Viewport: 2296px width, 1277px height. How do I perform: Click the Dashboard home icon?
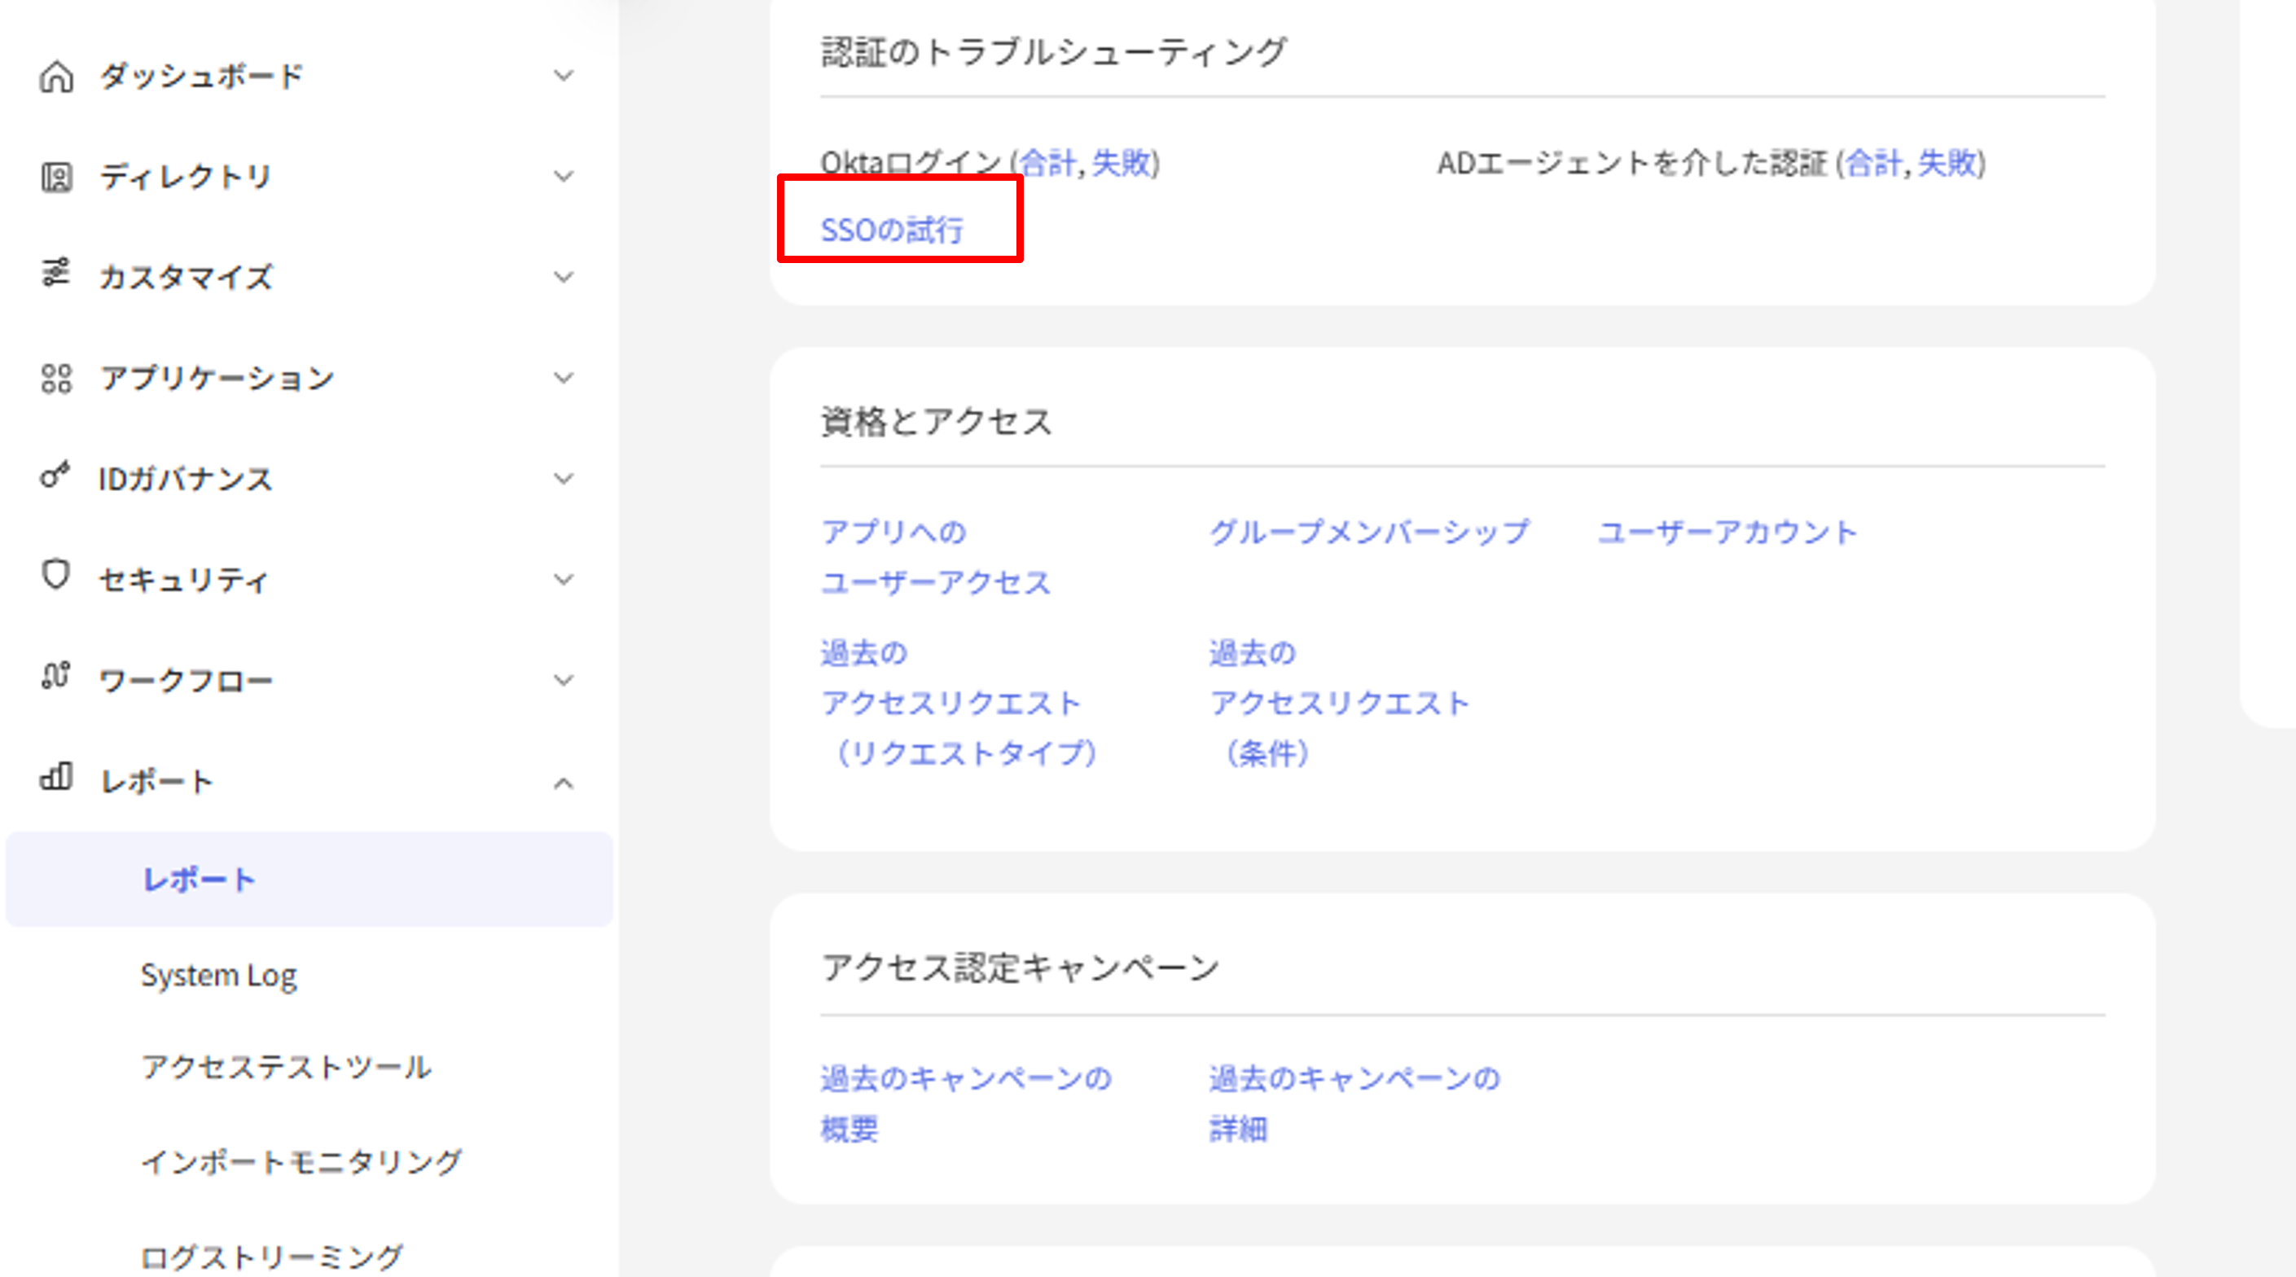pyautogui.click(x=56, y=77)
